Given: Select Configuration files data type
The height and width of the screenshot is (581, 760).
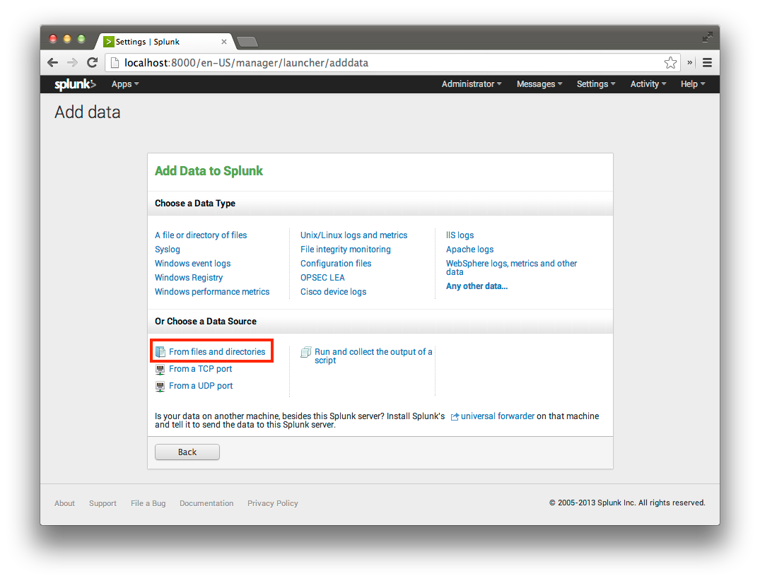Looking at the screenshot, I should tap(336, 263).
